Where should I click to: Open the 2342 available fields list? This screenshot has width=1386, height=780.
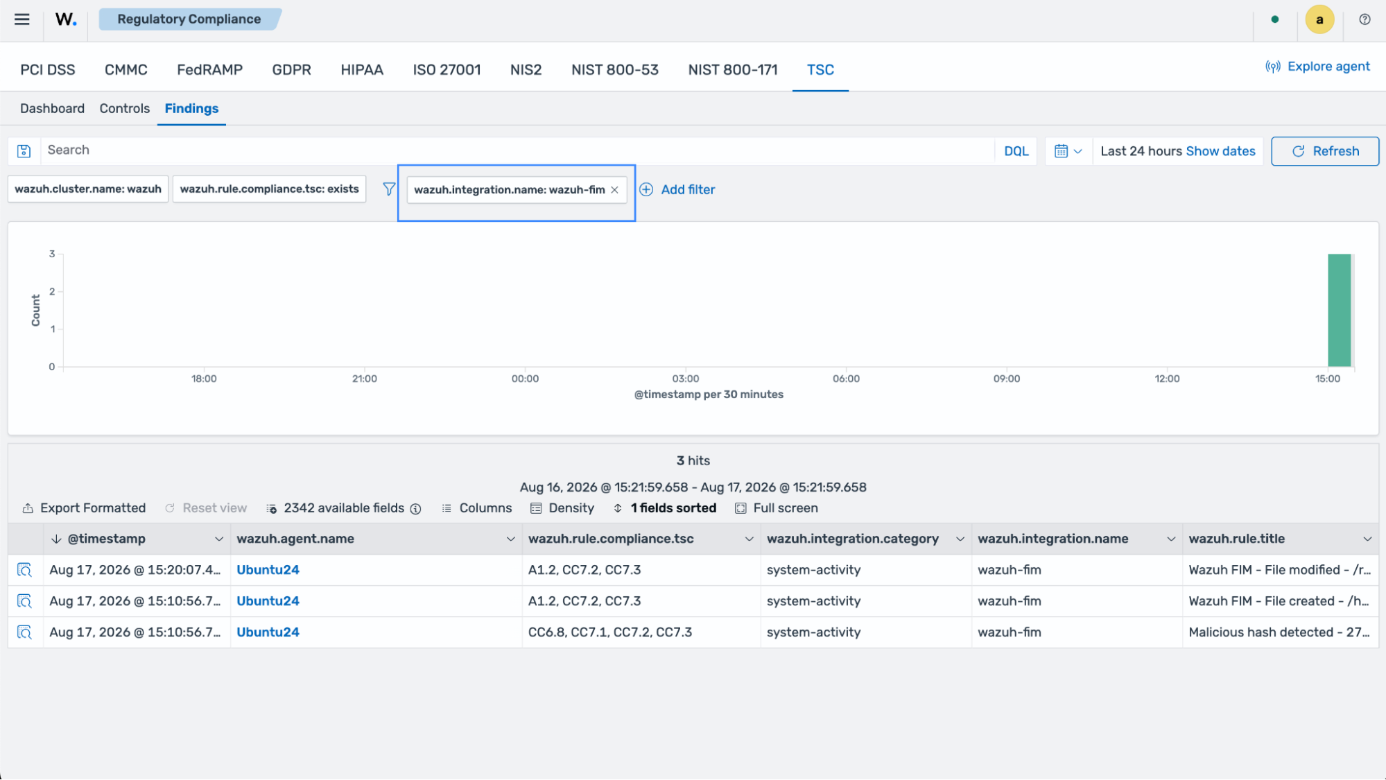click(x=336, y=508)
